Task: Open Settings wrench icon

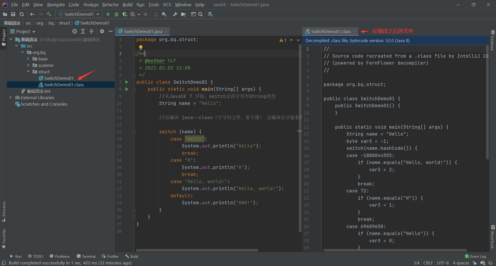Action: tap(175, 14)
